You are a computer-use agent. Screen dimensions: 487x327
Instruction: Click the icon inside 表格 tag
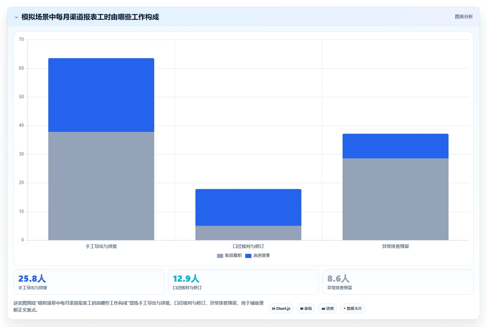click(x=302, y=309)
